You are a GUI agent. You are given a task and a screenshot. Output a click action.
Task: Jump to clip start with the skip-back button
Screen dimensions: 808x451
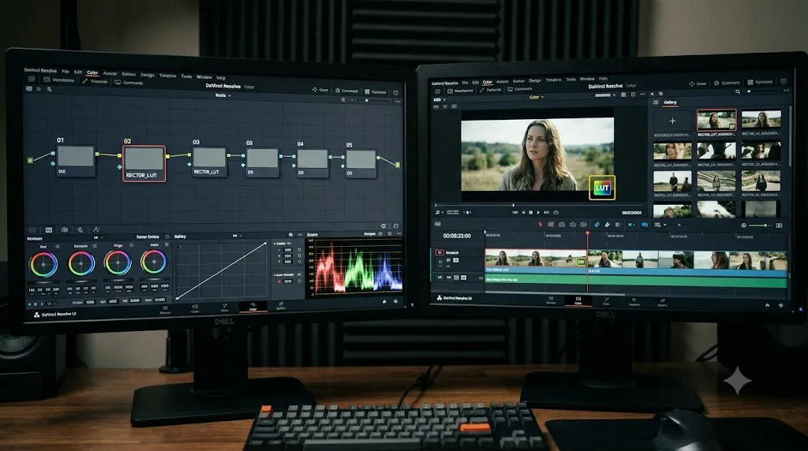pyautogui.click(x=514, y=212)
